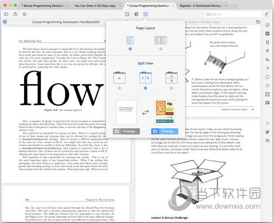Image resolution: width=274 pixels, height=223 pixels.
Task: Open the thumbnail grid view icon
Action: coord(25,14)
